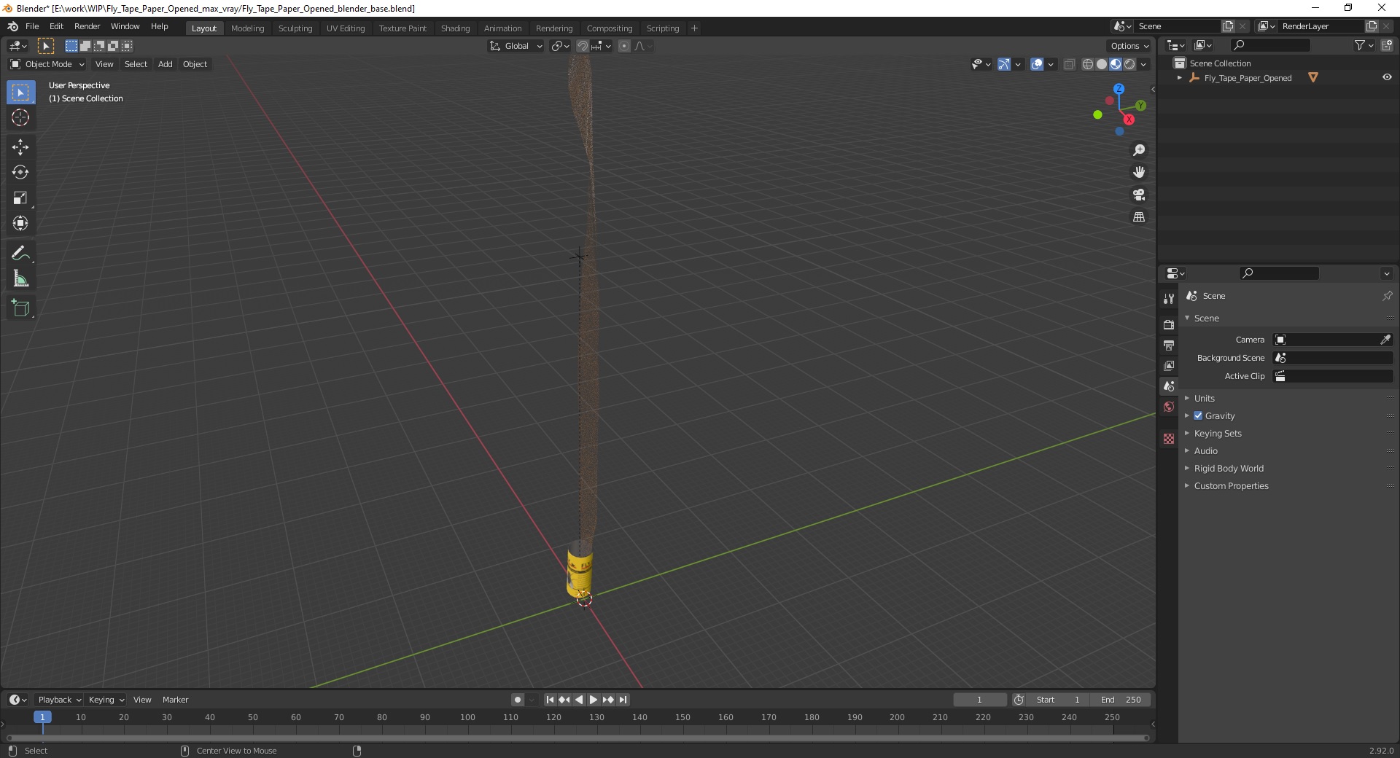Select the Select Box tool
The image size is (1400, 758).
[20, 93]
